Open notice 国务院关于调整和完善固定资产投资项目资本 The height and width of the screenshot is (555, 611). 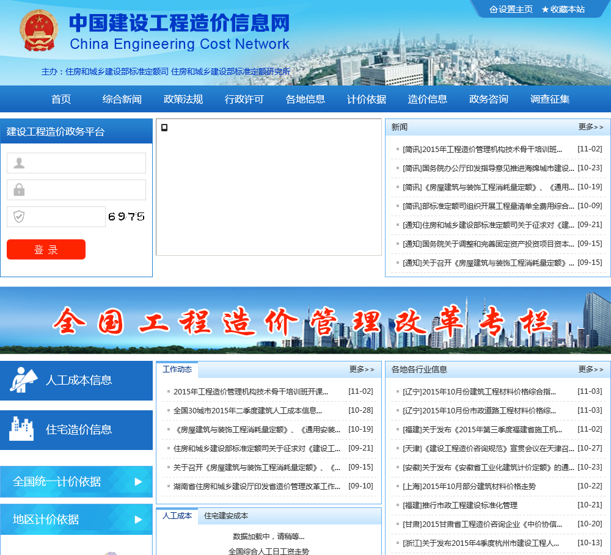tap(488, 244)
